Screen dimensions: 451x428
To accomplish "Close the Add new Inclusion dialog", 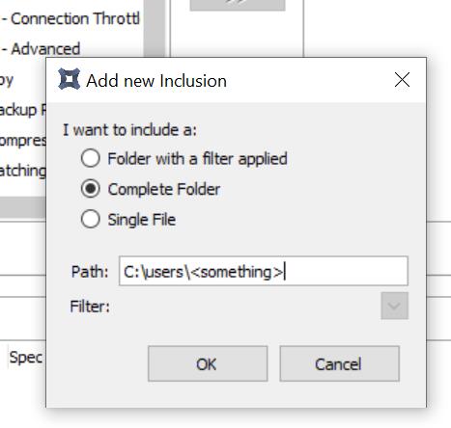I will tap(402, 79).
